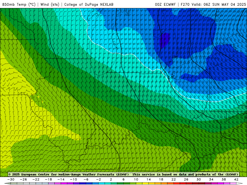Click the 42 legend value
247x185 pixels.
pyautogui.click(x=236, y=179)
